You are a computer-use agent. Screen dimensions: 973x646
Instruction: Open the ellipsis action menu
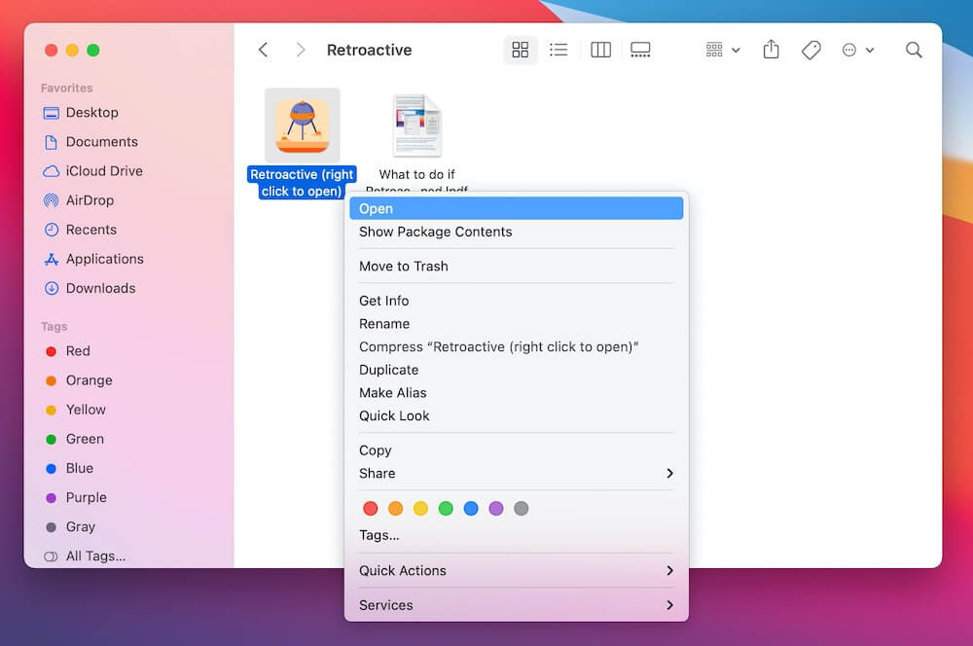pyautogui.click(x=858, y=50)
